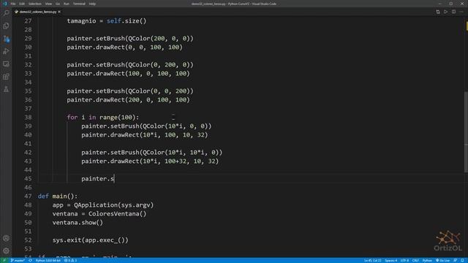Open the Selection menu

tap(35, 4)
